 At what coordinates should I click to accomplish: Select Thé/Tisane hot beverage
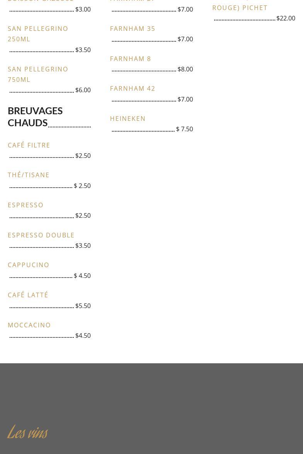(x=29, y=175)
